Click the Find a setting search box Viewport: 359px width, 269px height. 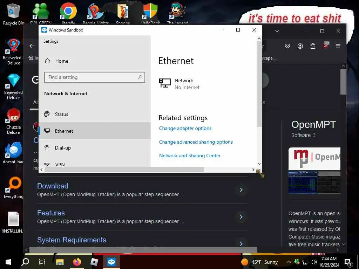coord(95,77)
